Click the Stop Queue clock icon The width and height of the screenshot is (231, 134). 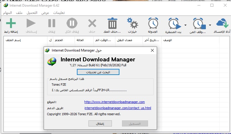199,23
